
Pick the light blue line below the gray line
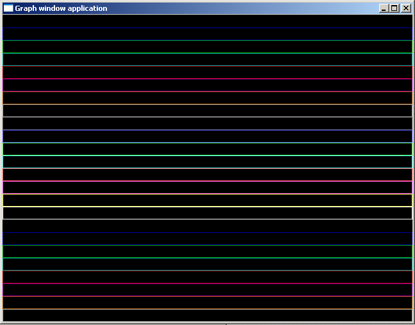pyautogui.click(x=207, y=143)
